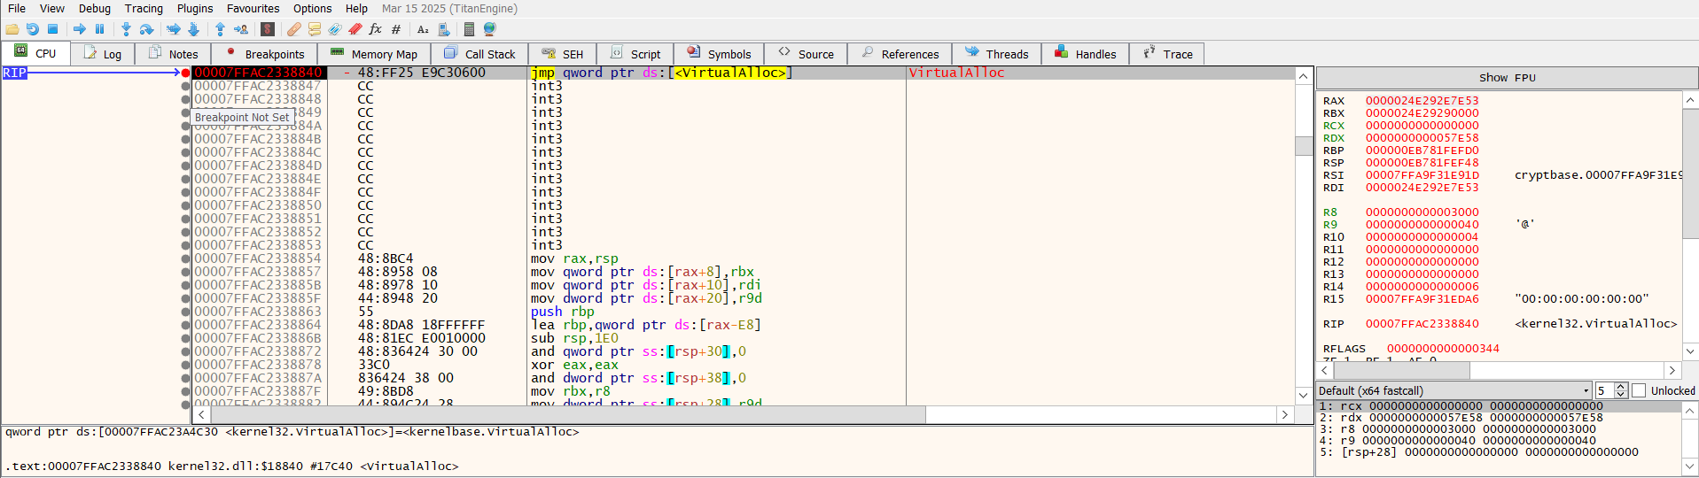1699x478 pixels.
Task: Show the Comments list
Action: [315, 29]
